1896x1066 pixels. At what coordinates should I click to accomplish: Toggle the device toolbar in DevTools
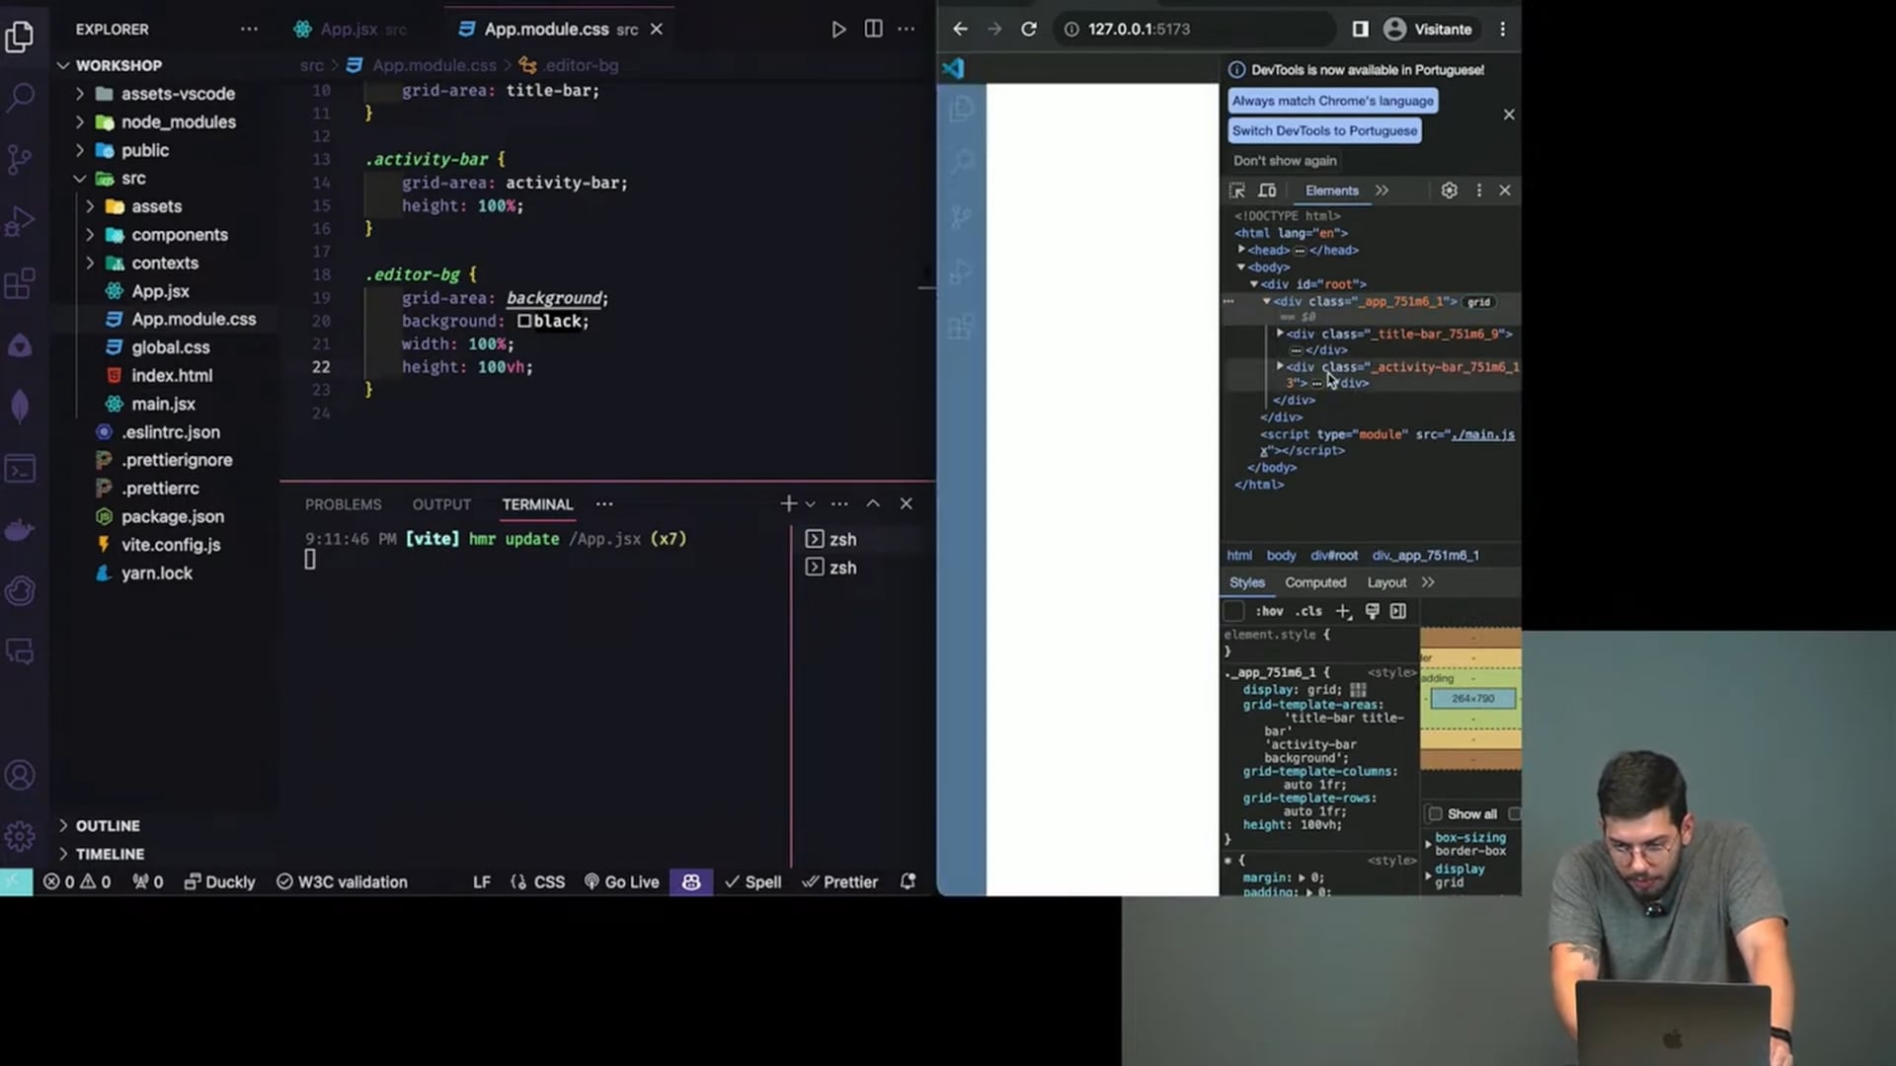[1267, 190]
